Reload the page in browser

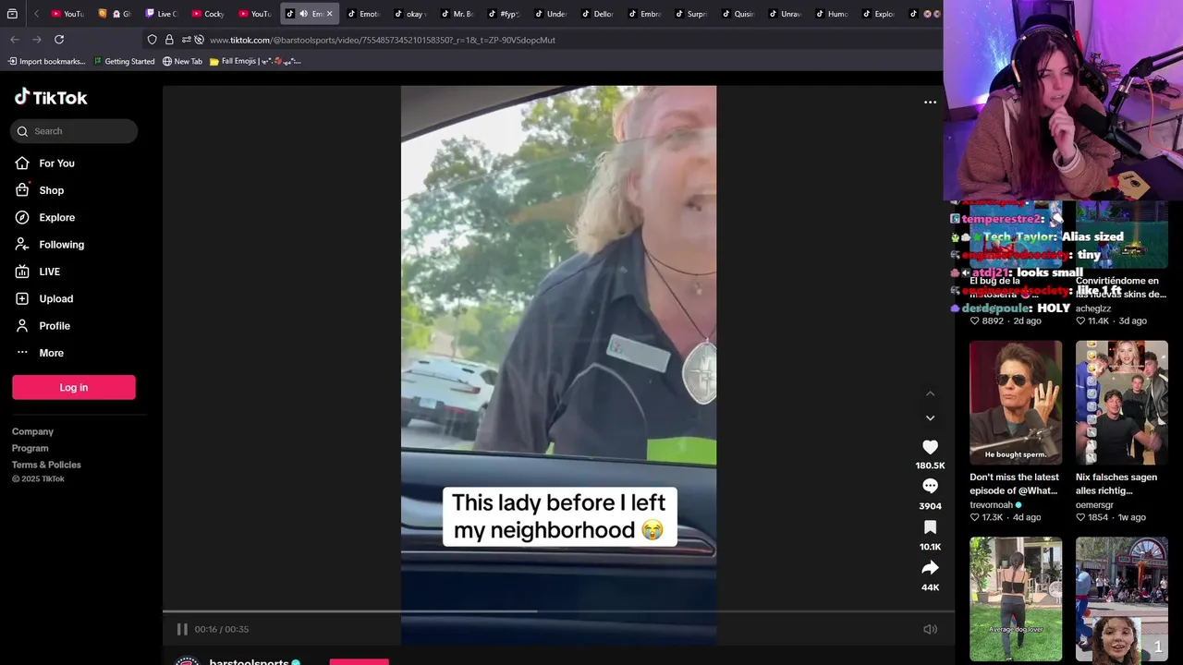[x=59, y=40]
